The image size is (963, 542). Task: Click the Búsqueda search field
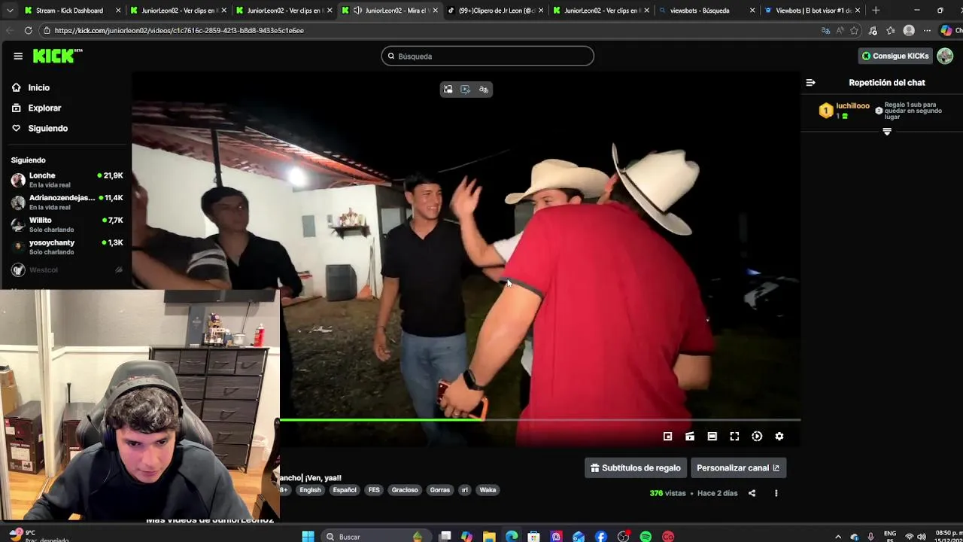click(488, 56)
